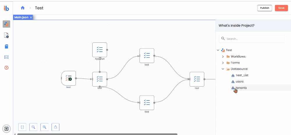This screenshot has height=135, width=291.
Task: Expand the Forms folder chevron
Action: [223, 63]
